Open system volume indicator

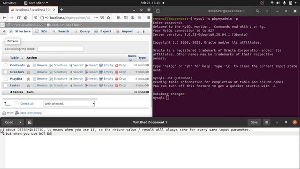278,3
